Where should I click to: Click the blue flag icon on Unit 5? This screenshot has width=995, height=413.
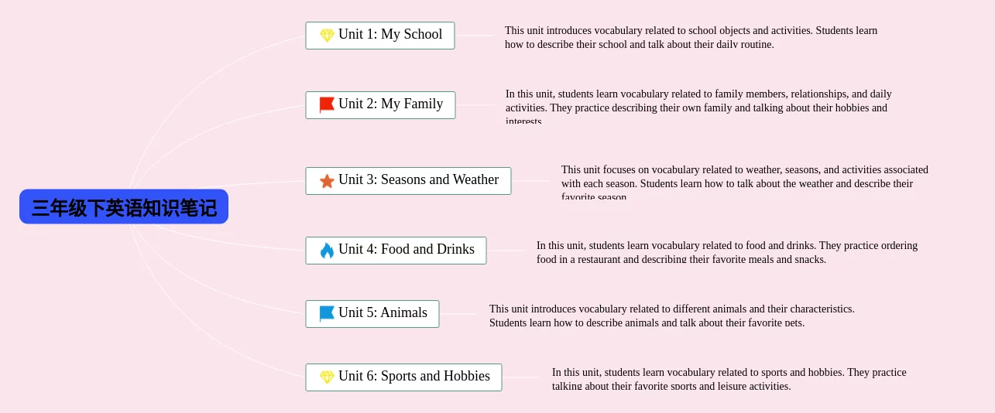click(x=327, y=313)
